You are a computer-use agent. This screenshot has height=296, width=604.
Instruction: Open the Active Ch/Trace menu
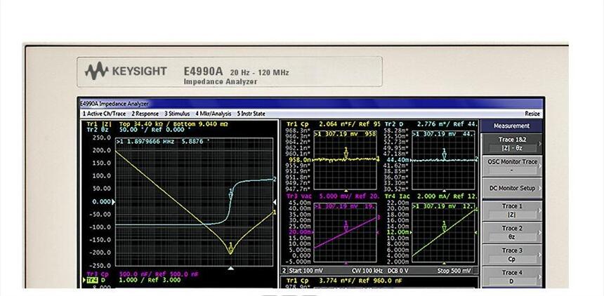(103, 113)
